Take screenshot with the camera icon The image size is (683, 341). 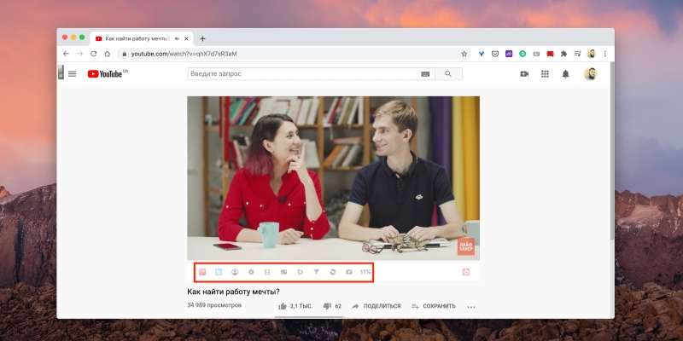coord(349,272)
